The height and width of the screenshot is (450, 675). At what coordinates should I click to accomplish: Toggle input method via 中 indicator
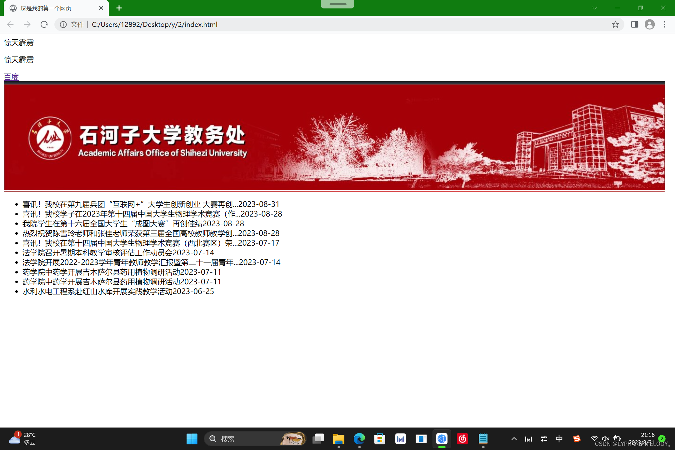pyautogui.click(x=559, y=439)
